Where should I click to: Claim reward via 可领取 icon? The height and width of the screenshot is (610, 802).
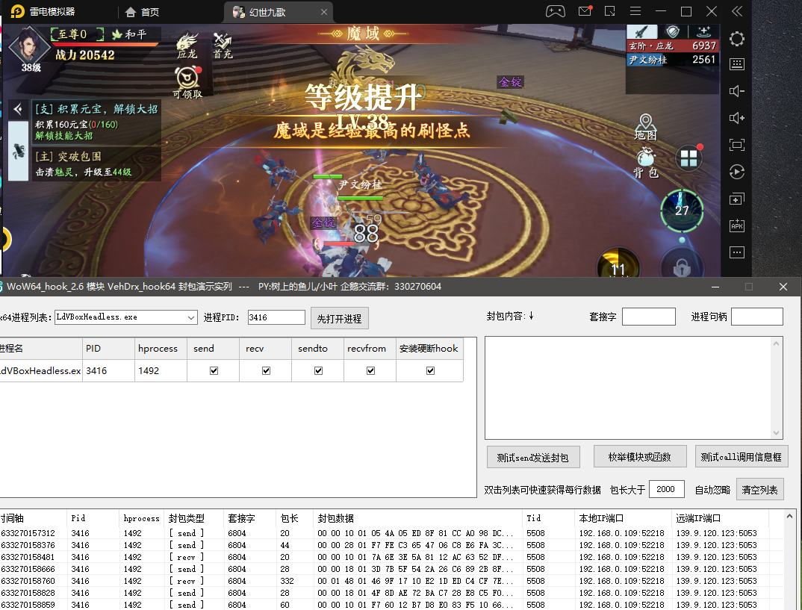click(187, 78)
